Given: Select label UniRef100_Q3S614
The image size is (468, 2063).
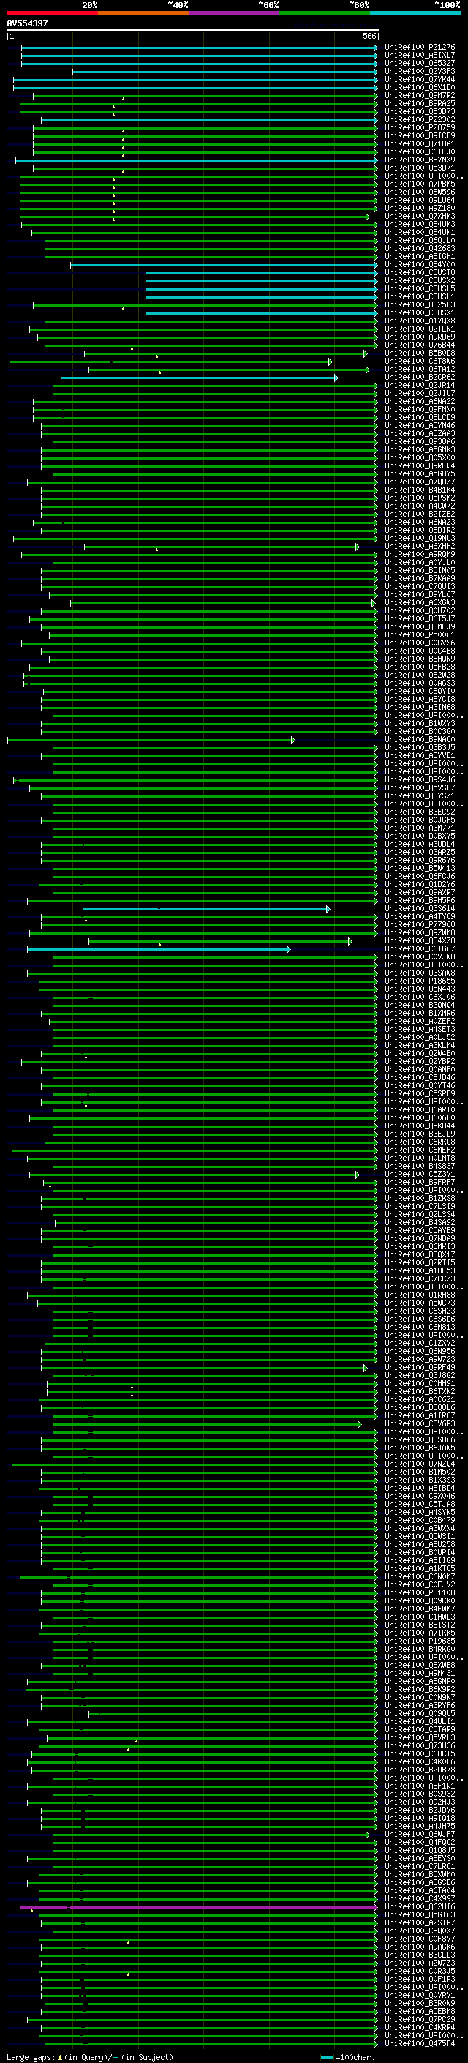Looking at the screenshot, I should [420, 908].
